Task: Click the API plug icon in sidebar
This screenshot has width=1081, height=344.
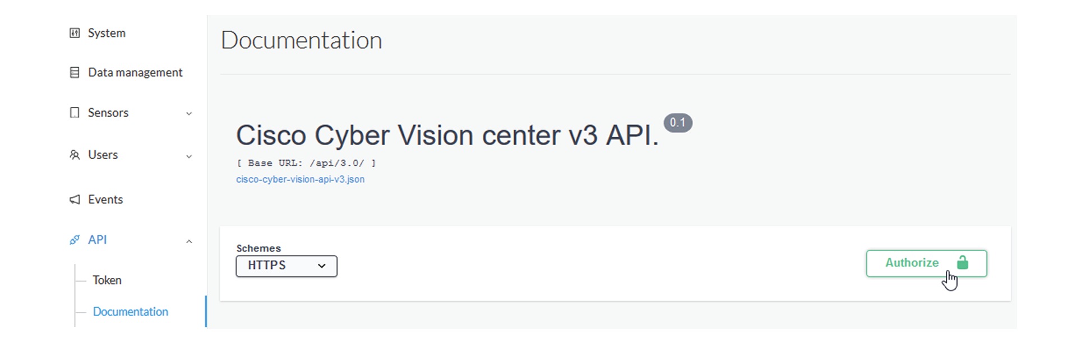Action: [x=75, y=239]
